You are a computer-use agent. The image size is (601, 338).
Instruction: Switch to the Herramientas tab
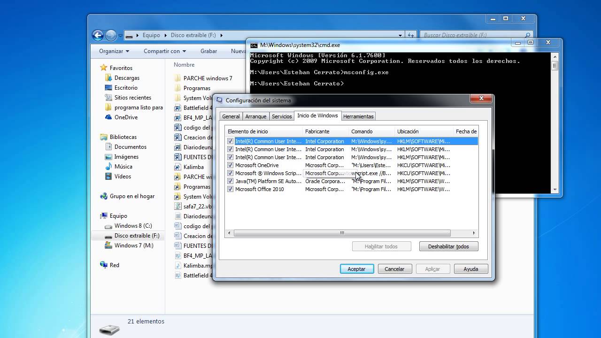tap(358, 116)
